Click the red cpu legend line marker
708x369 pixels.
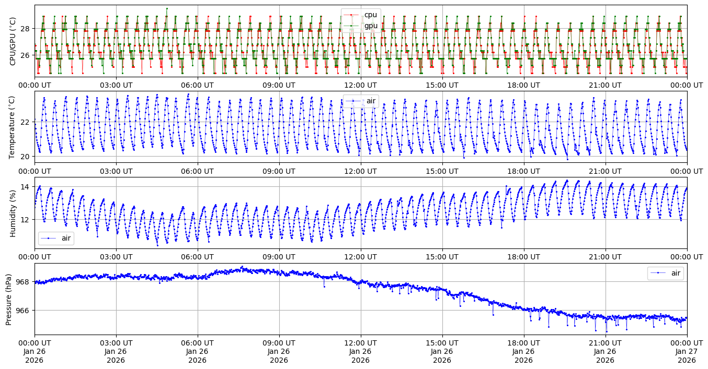[x=351, y=15]
